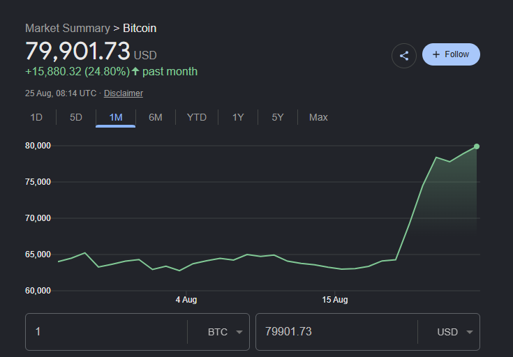Open the Max time range
The height and width of the screenshot is (357, 513).
click(318, 117)
